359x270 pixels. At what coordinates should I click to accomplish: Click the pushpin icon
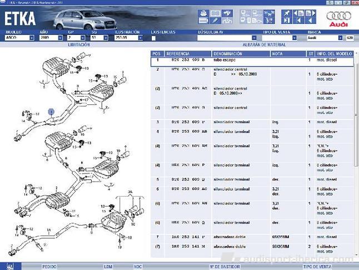pos(287,13)
